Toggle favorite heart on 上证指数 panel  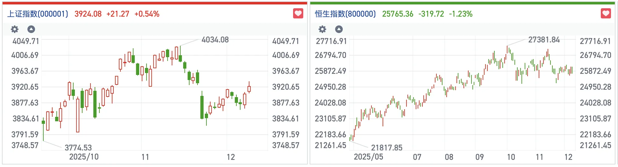[x=298, y=14]
